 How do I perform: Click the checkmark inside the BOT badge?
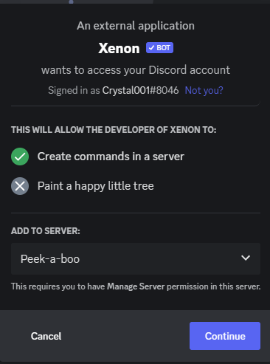[151, 48]
